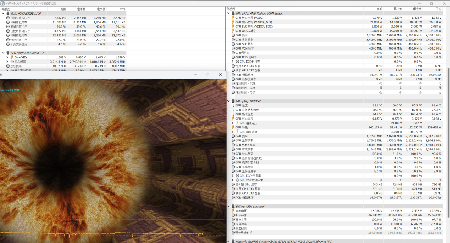Maximize the FurMark render window
The image size is (450, 243).
click(208, 75)
